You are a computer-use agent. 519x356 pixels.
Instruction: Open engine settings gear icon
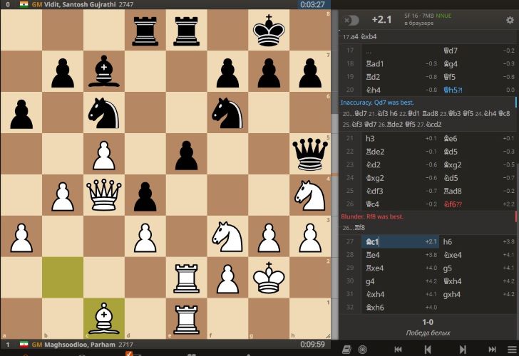[509, 20]
